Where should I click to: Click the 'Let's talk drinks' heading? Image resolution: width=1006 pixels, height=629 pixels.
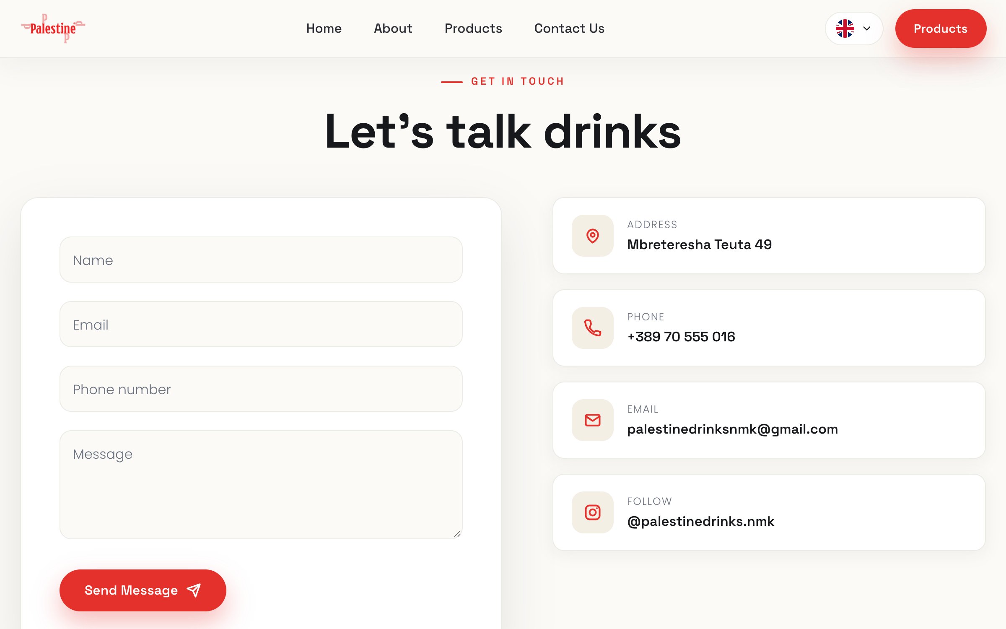click(x=503, y=131)
